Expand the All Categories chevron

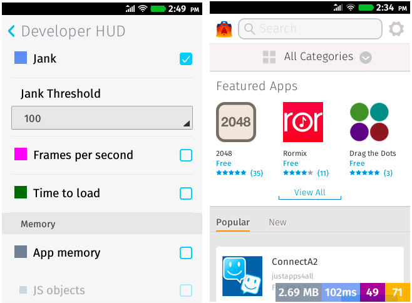[x=366, y=58]
